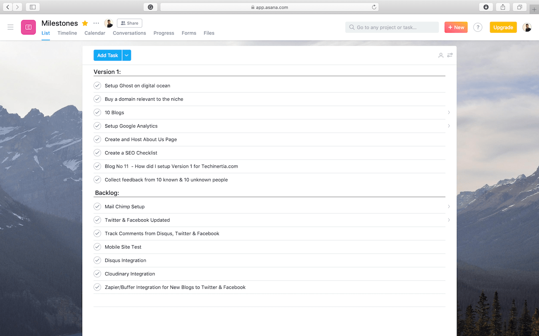Open the hamburger sidebar menu
Image resolution: width=539 pixels, height=336 pixels.
(11, 27)
